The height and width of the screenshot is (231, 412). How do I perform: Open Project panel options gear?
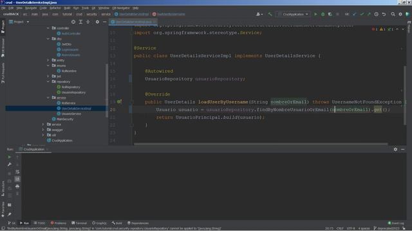97,22
